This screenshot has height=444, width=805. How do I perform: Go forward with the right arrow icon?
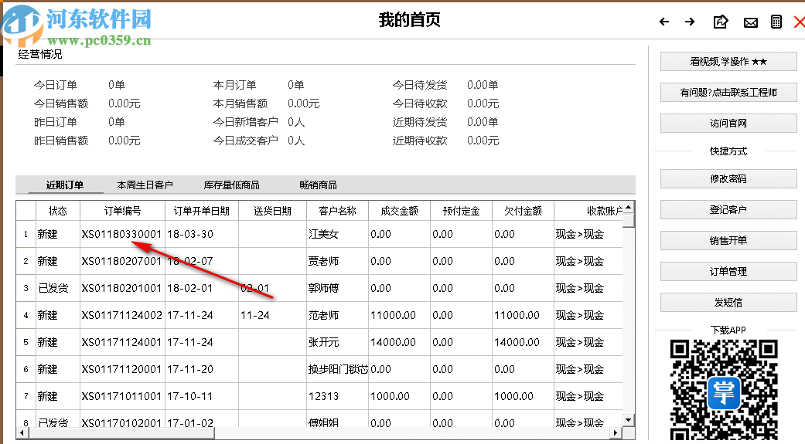pos(690,22)
